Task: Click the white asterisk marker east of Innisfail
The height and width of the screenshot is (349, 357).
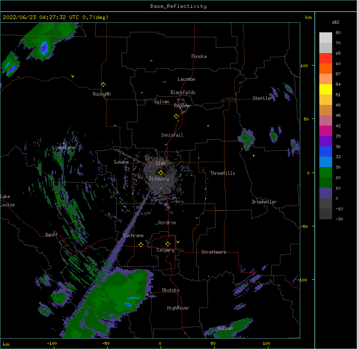Action: 208,126
